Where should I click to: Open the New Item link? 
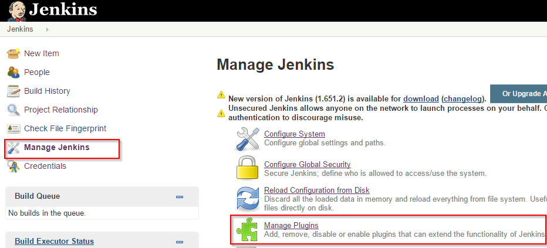pyautogui.click(x=42, y=53)
